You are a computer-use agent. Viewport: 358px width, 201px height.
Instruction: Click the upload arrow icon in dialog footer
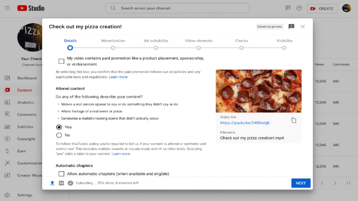(x=52, y=183)
